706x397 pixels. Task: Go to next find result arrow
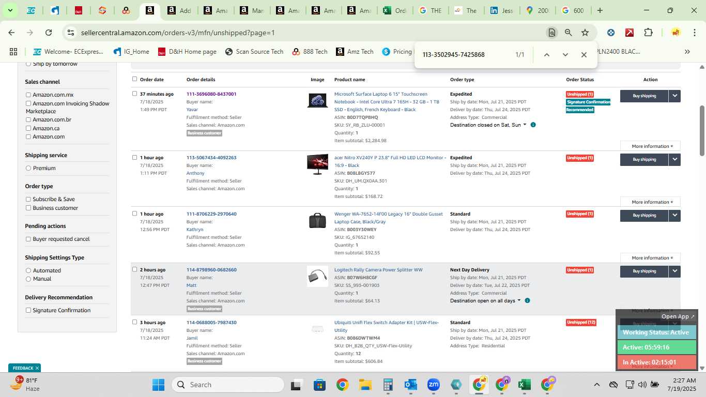point(565,55)
